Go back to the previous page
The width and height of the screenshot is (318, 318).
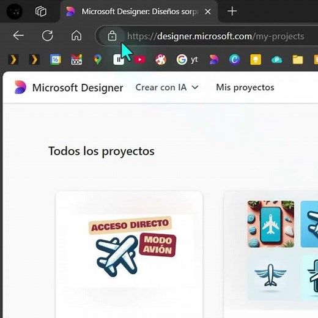[x=18, y=35]
